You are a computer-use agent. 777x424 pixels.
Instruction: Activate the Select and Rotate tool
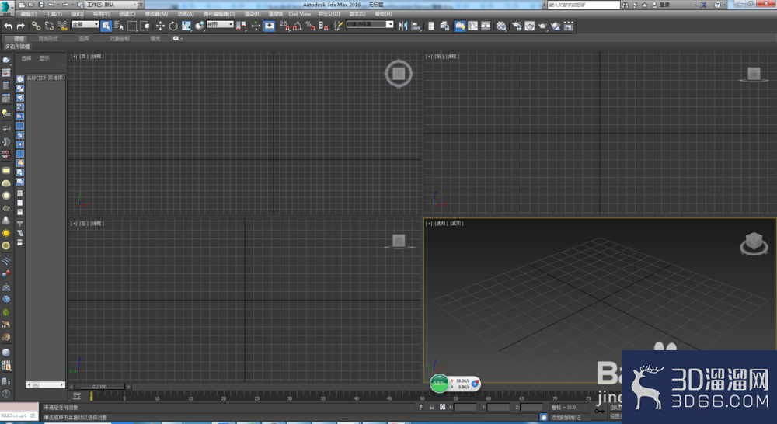[x=173, y=26]
